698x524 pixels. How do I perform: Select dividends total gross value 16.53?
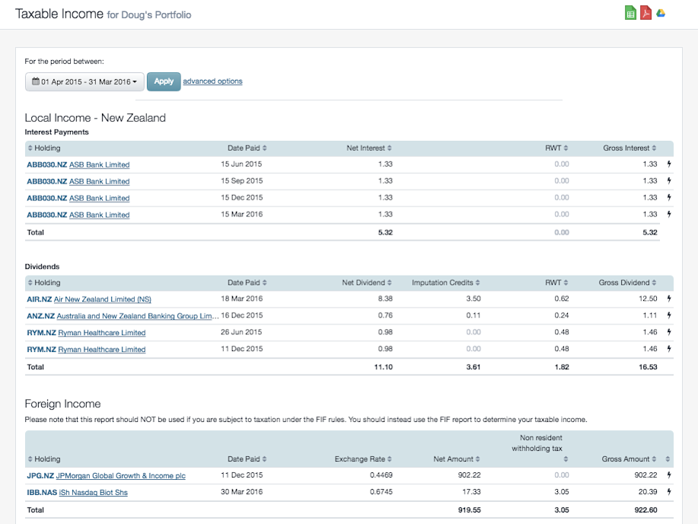[648, 366]
